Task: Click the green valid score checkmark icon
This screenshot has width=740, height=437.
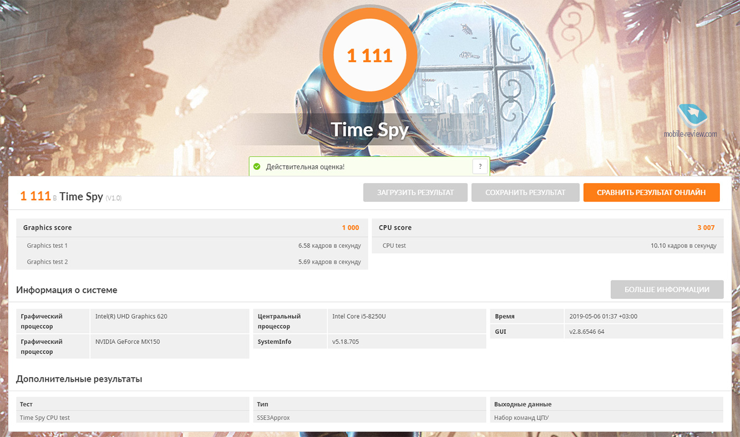Action: click(257, 167)
